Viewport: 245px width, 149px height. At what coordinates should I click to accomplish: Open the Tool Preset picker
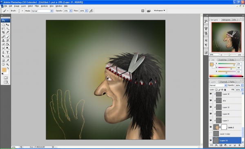tap(5, 11)
